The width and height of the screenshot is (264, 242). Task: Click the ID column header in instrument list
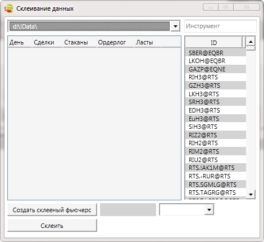click(x=213, y=43)
